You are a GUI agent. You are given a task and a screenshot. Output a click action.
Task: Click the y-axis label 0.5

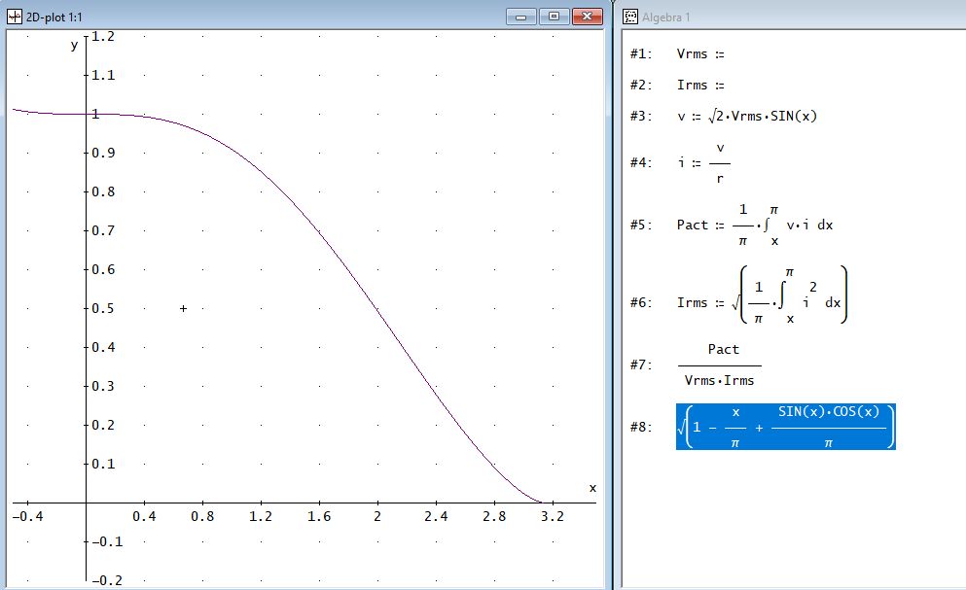click(x=103, y=308)
